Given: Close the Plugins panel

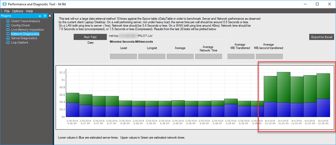Looking at the screenshot, I should [x=50, y=16].
